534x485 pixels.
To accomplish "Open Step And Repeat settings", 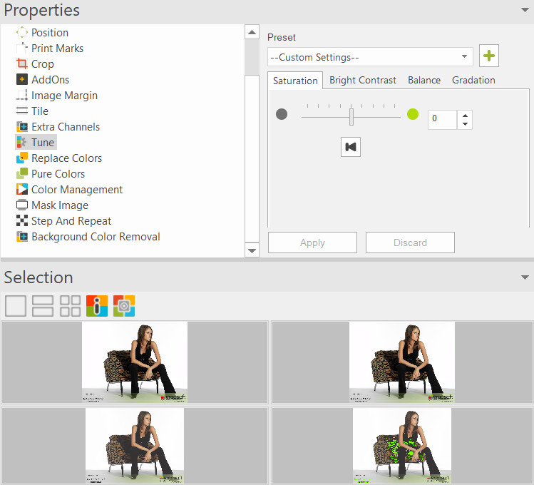I will coord(71,220).
